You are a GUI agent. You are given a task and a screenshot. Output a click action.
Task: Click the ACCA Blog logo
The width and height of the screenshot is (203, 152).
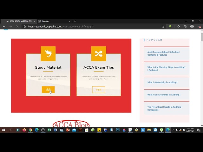click(71, 124)
